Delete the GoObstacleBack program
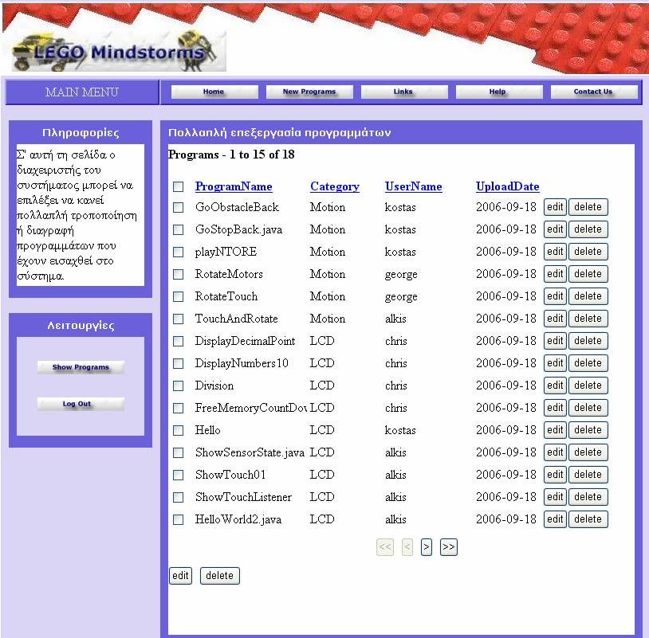This screenshot has width=649, height=638. point(588,207)
